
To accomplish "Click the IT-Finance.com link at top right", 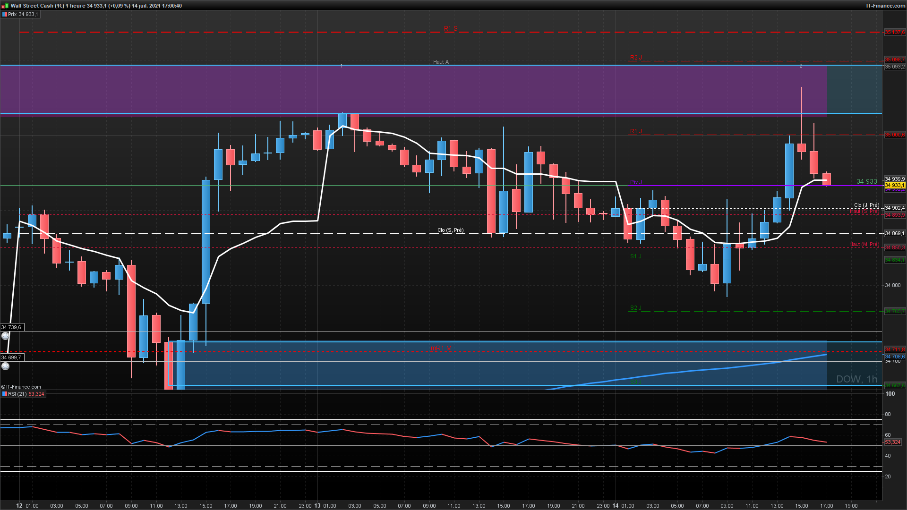I will tap(885, 6).
